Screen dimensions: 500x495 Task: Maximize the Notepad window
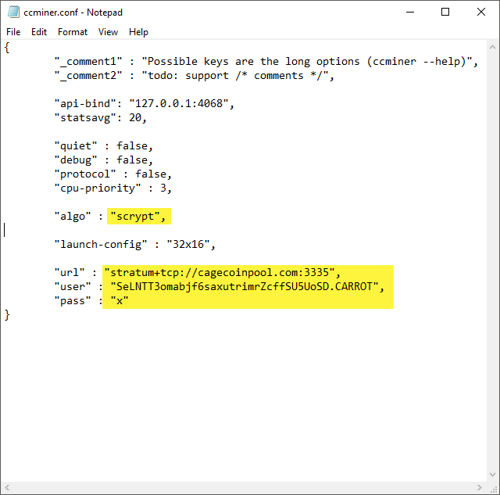coord(445,13)
